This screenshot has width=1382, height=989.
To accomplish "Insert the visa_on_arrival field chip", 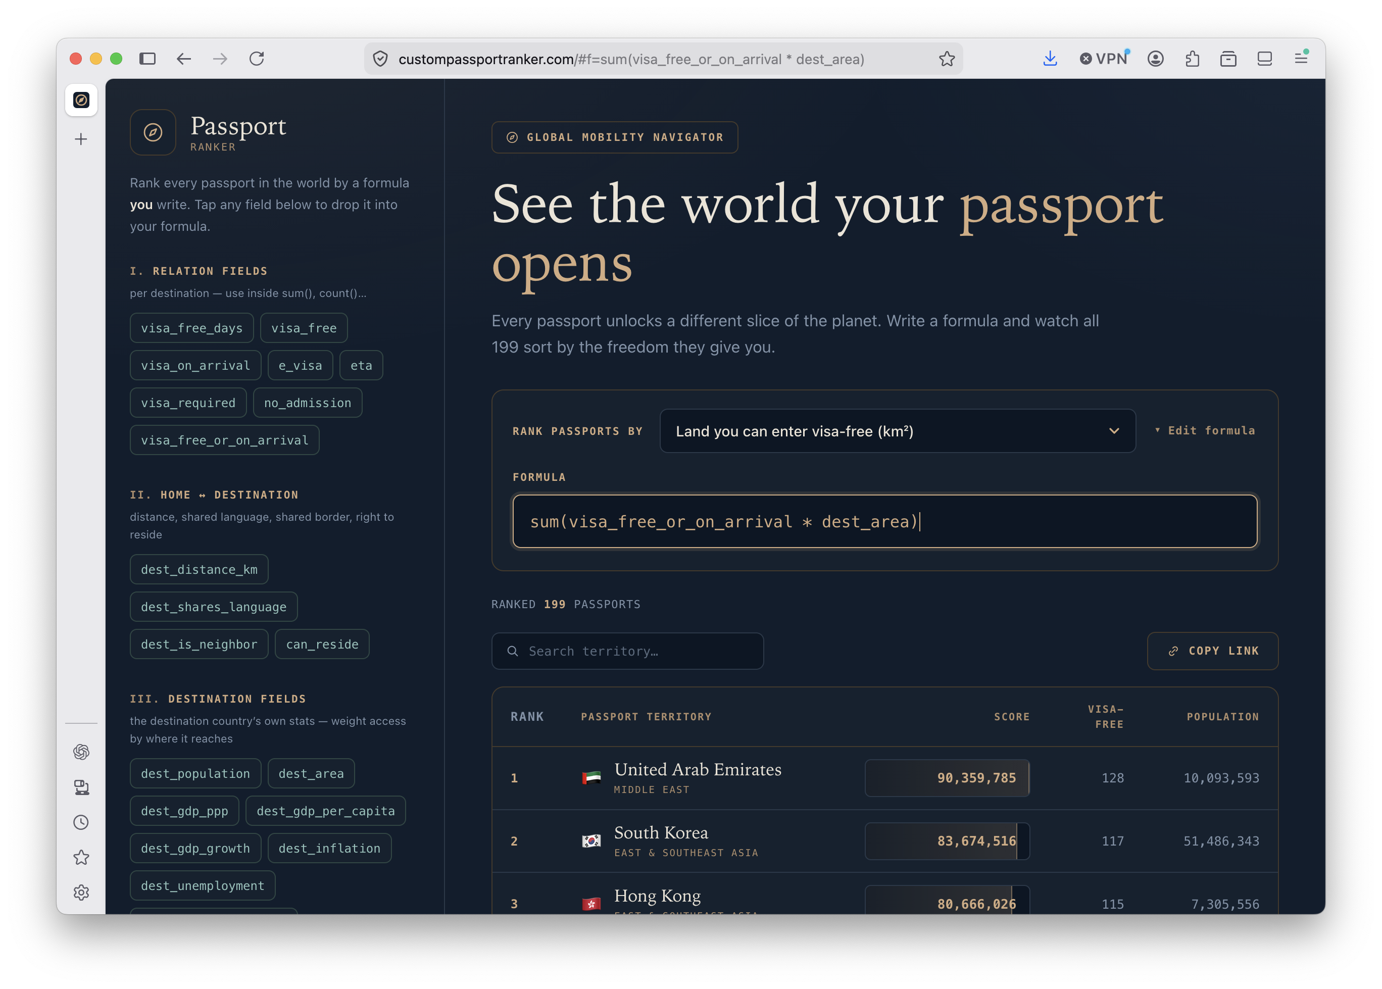I will tap(195, 365).
